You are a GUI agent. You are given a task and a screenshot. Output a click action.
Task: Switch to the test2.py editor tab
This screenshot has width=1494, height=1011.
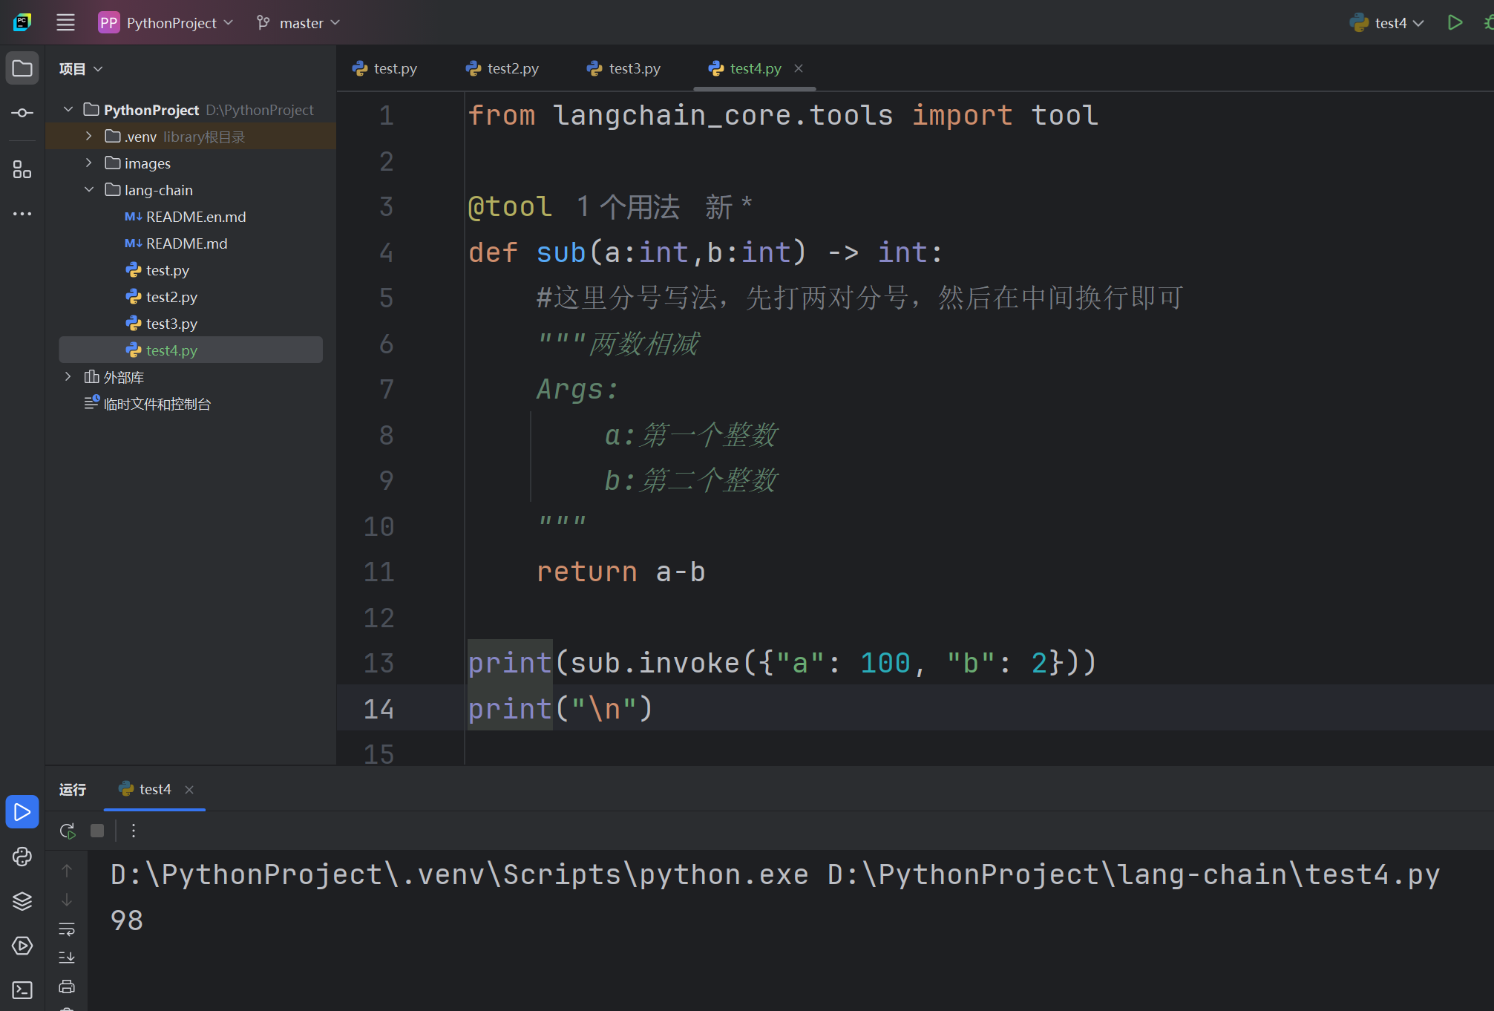pos(502,68)
